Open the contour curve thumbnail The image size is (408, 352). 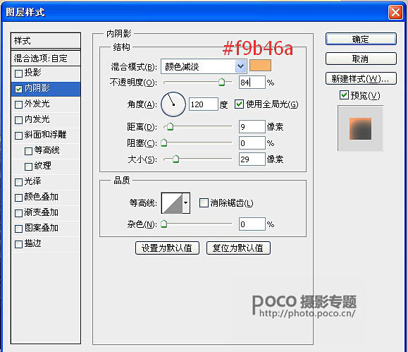click(172, 203)
